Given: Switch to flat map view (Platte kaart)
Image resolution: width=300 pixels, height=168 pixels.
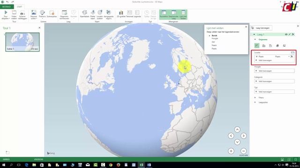Looking at the screenshot, I should pyautogui.click(x=93, y=15).
